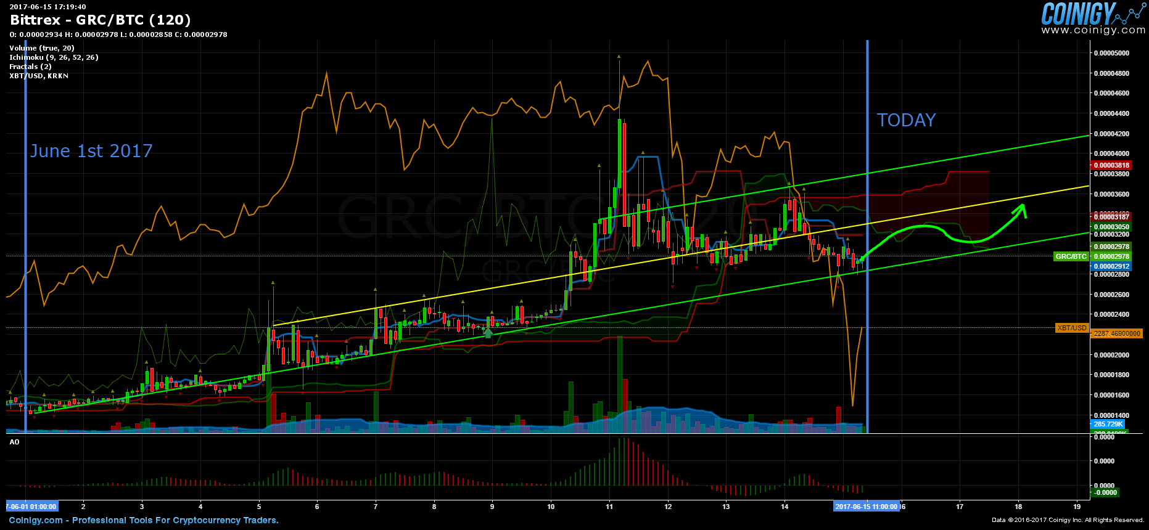Click the green up-arrow marker near June 9
This screenshot has height=530, width=1149.
pos(488,333)
